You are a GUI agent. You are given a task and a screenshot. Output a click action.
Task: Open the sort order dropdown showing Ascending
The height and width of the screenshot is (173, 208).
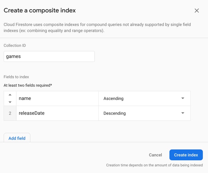click(144, 98)
